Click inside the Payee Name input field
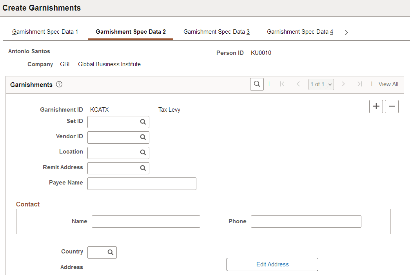The width and height of the screenshot is (410, 275). point(142,183)
